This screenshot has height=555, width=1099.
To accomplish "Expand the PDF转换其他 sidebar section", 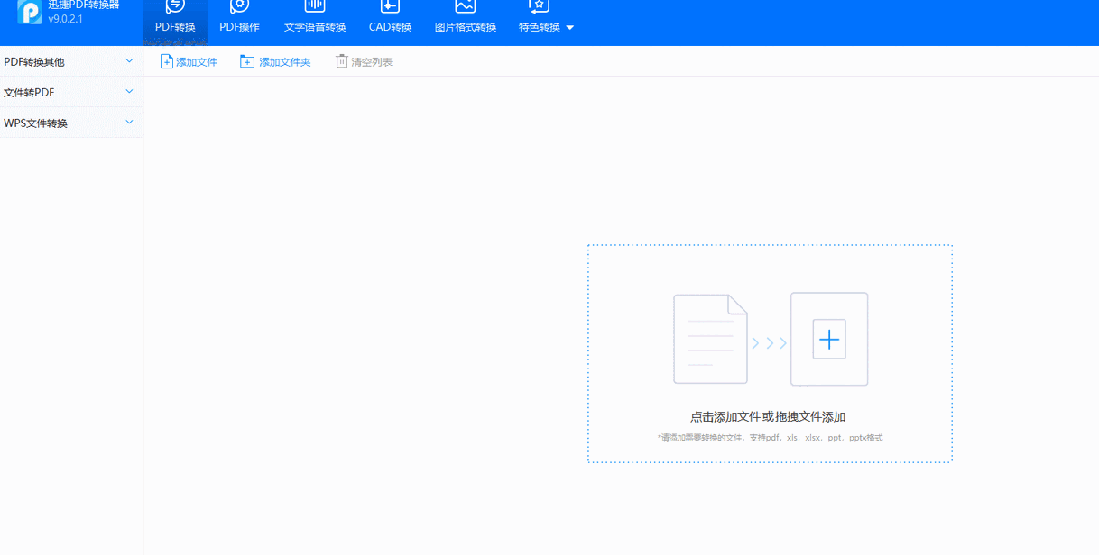I will point(71,61).
